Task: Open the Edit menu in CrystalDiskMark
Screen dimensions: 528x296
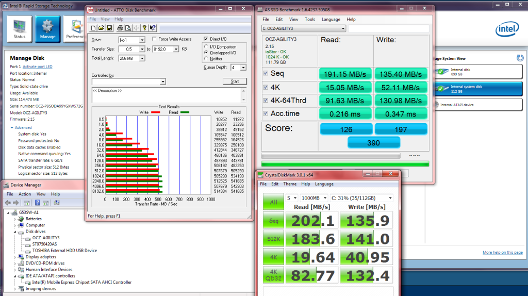Action: pyautogui.click(x=275, y=184)
